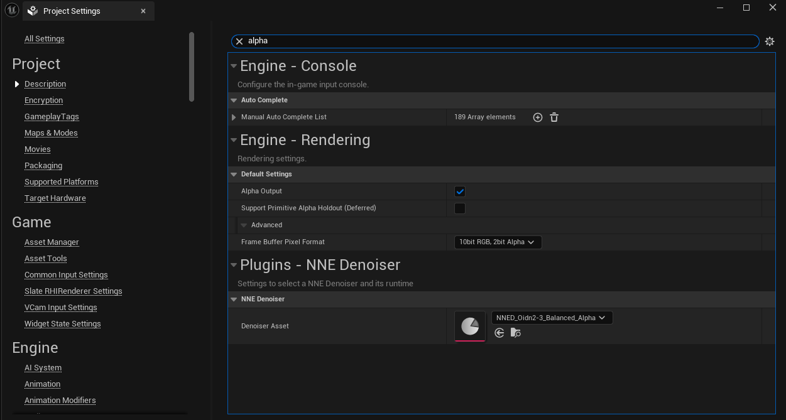Viewport: 786px width, 420px height.
Task: Expand Manual Auto Complete List array
Action: [x=234, y=117]
